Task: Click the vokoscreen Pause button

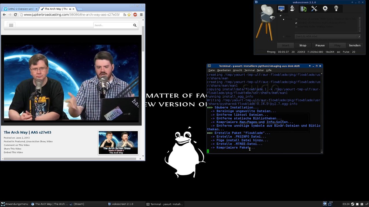Action: pos(320,45)
